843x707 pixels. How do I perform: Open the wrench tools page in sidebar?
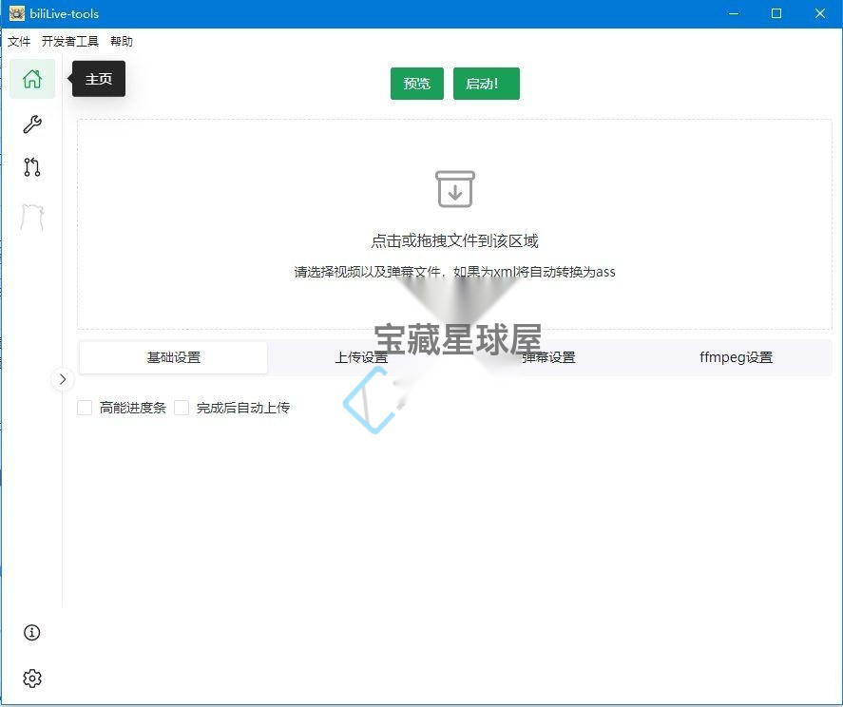(32, 124)
